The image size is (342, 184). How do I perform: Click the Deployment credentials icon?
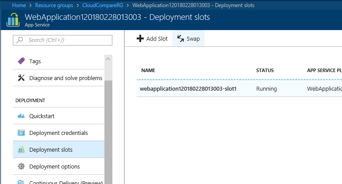[x=21, y=133]
